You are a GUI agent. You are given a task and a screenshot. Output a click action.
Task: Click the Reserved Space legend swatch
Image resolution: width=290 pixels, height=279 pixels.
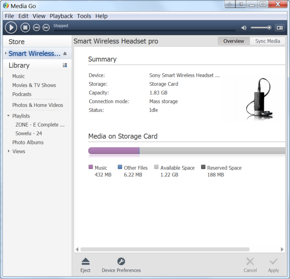click(x=203, y=167)
